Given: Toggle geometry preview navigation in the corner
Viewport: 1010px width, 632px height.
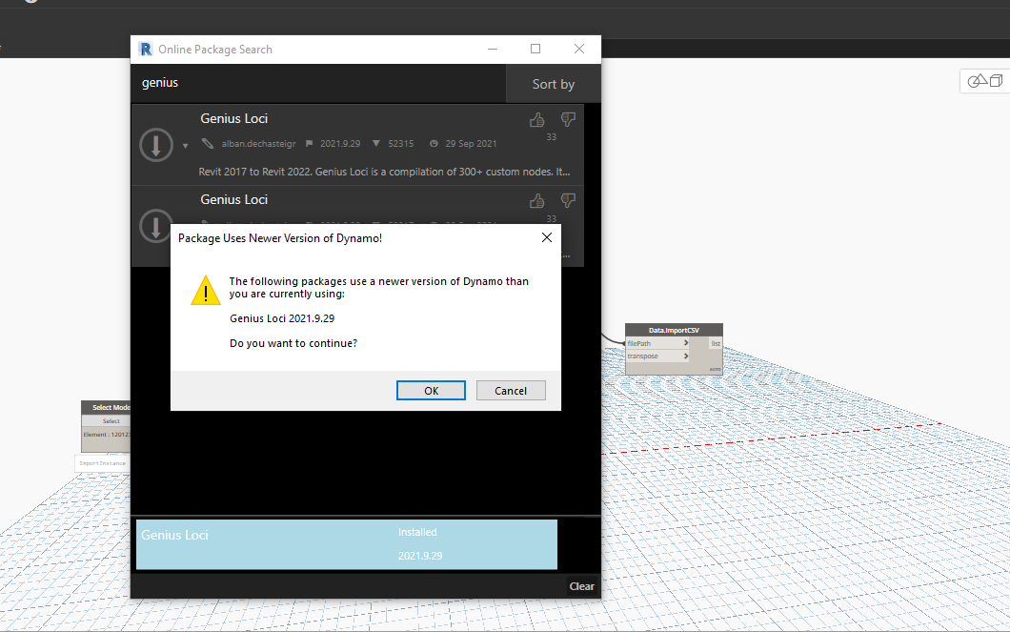Looking at the screenshot, I should click(985, 81).
